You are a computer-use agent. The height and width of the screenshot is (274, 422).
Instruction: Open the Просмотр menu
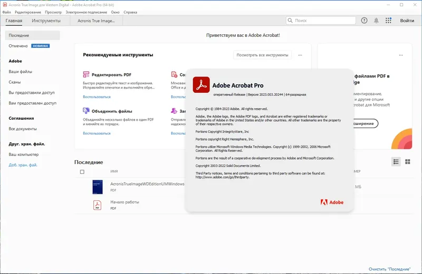[53, 12]
